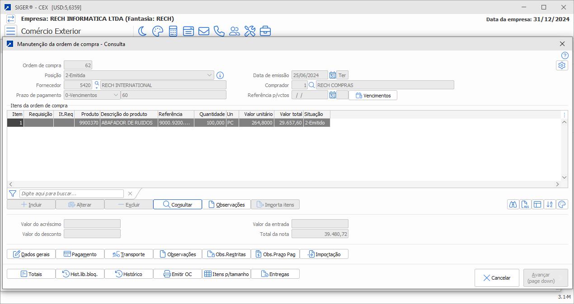The height and width of the screenshot is (304, 574).
Task: Click the wrench and screwdriver tools icon
Action: [249, 31]
